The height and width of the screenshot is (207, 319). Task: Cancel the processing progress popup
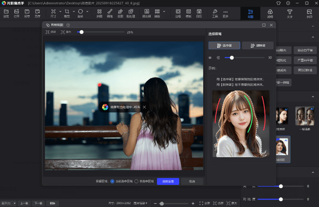click(x=144, y=107)
